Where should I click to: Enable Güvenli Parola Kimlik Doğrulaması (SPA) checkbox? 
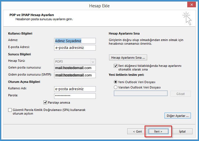[10, 110]
